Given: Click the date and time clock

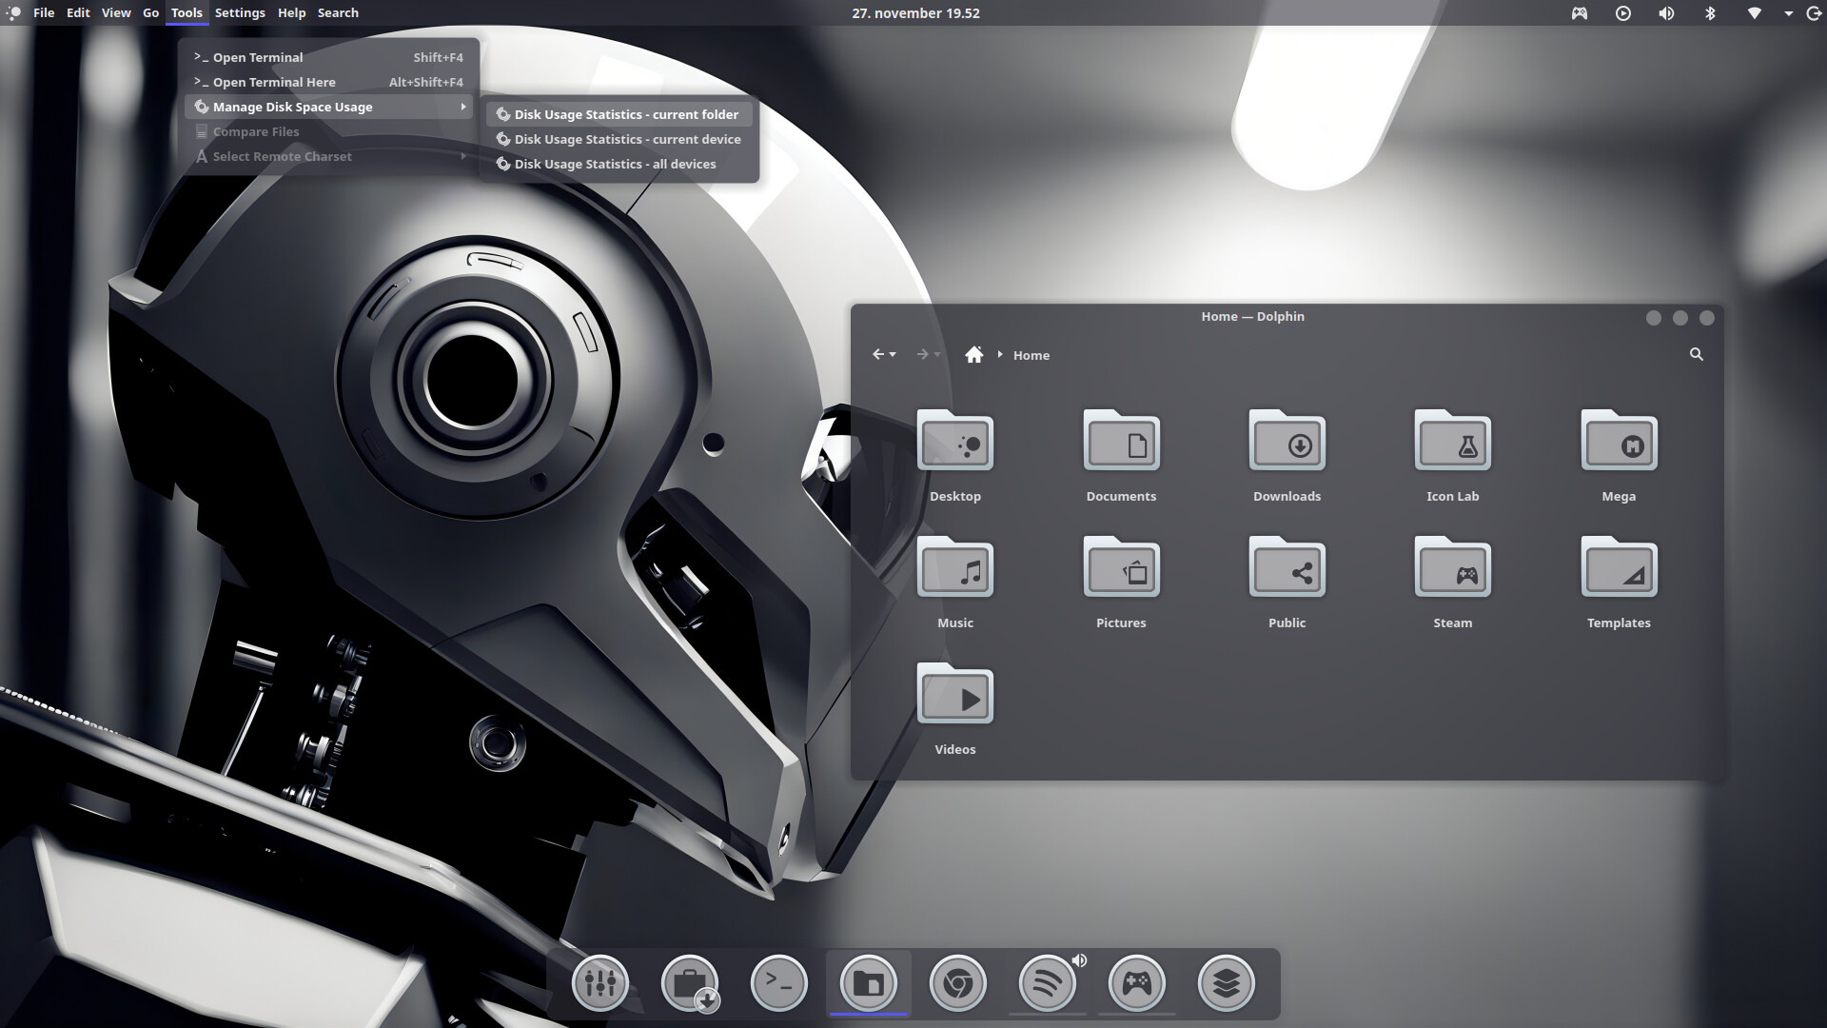Looking at the screenshot, I should click(915, 13).
